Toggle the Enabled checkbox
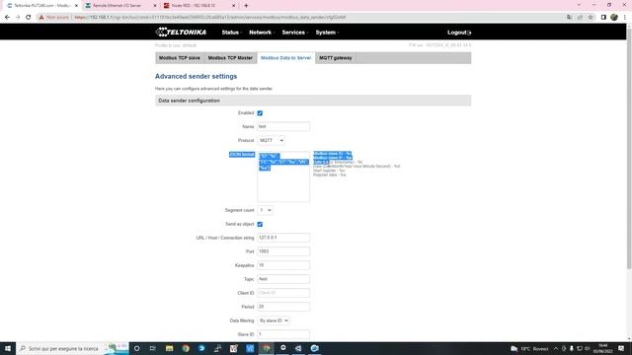 point(260,113)
